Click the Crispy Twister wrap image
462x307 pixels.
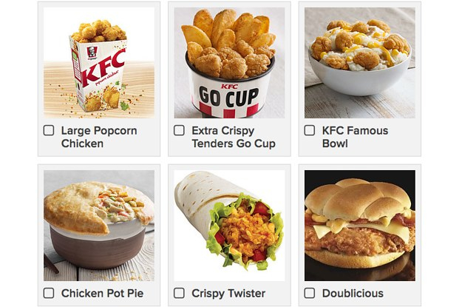[x=229, y=226]
